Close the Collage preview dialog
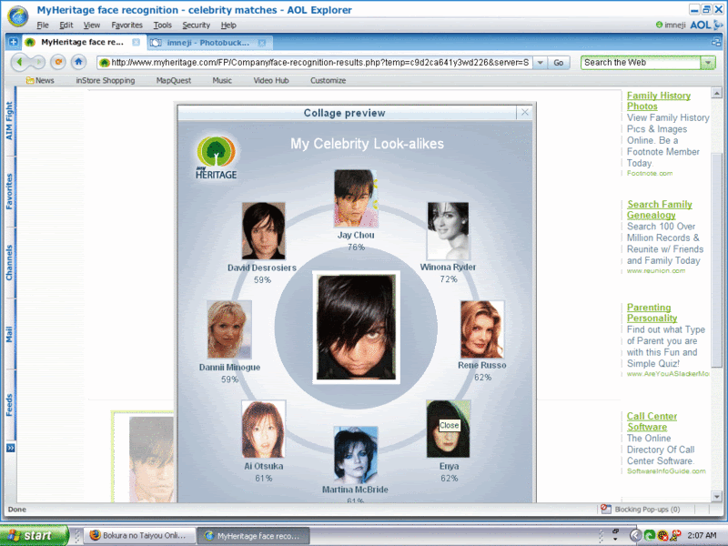Image resolution: width=728 pixels, height=546 pixels. pyautogui.click(x=524, y=113)
